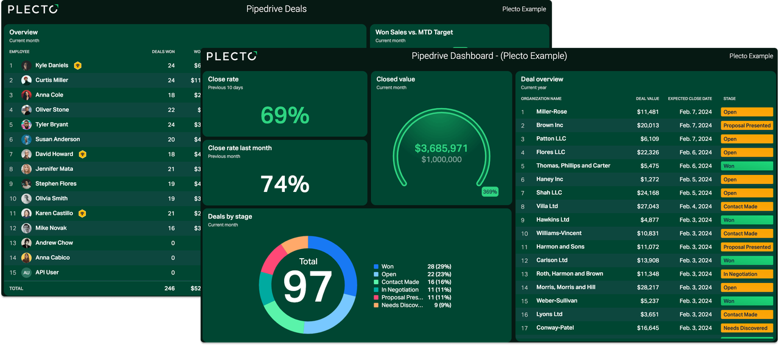Image resolution: width=779 pixels, height=345 pixels.
Task: Click In Negotiation tag for Roth, Harmon and Brown
Action: click(x=747, y=274)
